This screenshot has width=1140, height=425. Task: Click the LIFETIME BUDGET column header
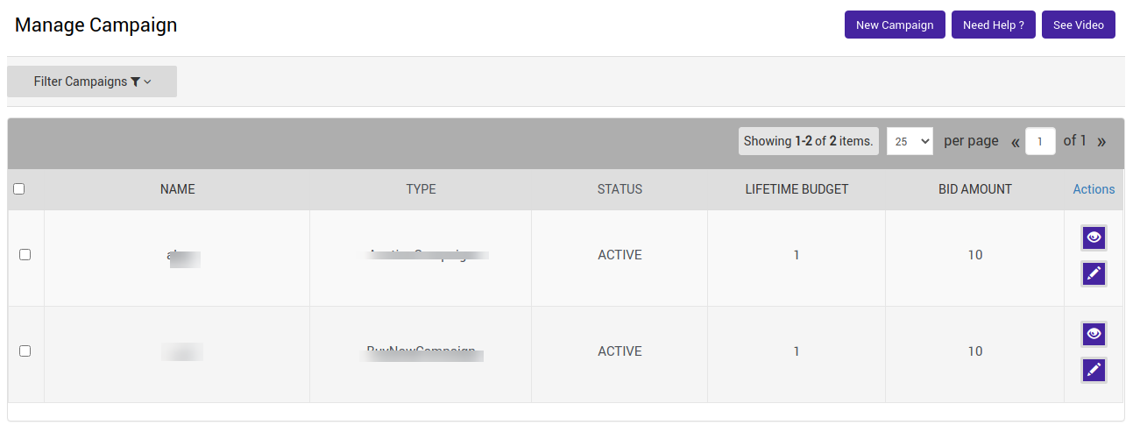pos(797,189)
